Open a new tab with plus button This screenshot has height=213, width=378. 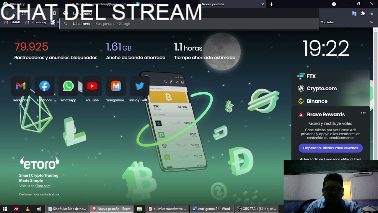271,4
